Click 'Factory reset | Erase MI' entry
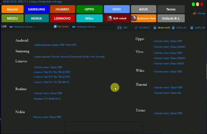207x134 pixels. tap(167, 93)
